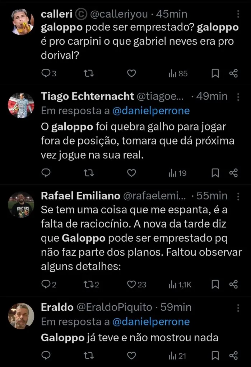The width and height of the screenshot is (251, 367).
Task: Like Rafael Emiliano's tweet with 23 likes
Action: [x=132, y=285]
